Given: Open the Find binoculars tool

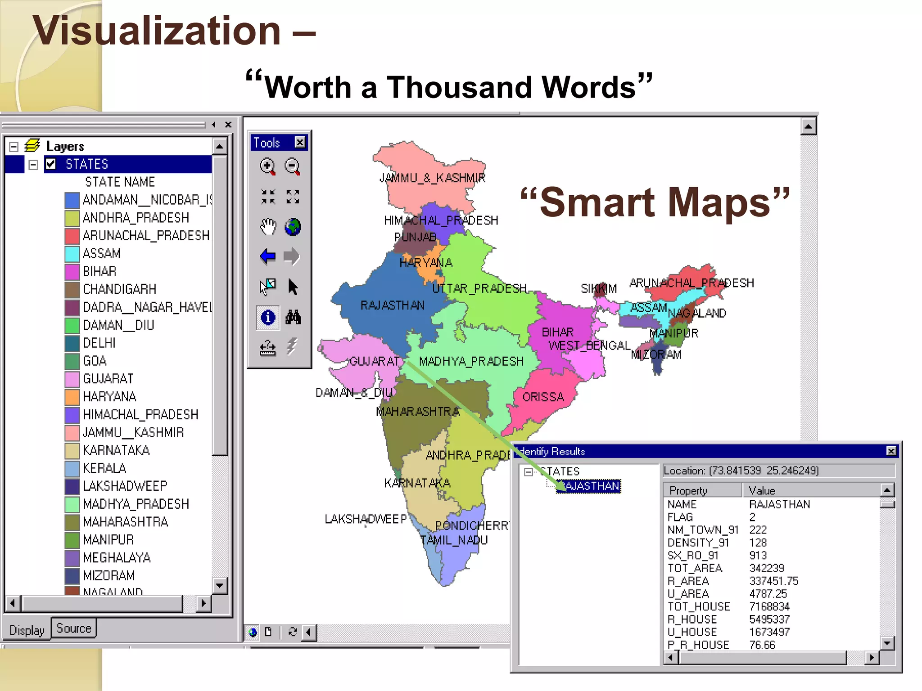Looking at the screenshot, I should click(293, 318).
